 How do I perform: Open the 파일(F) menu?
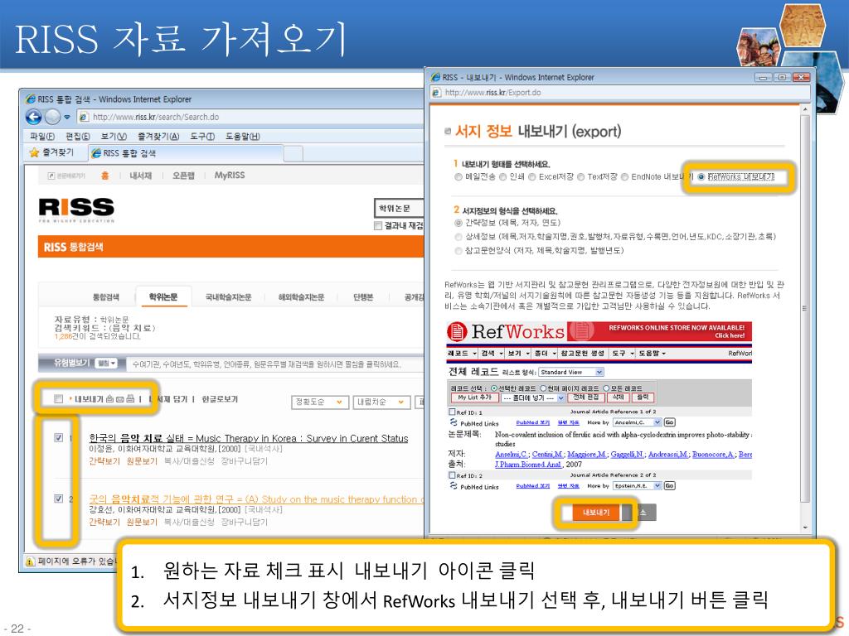(42, 137)
